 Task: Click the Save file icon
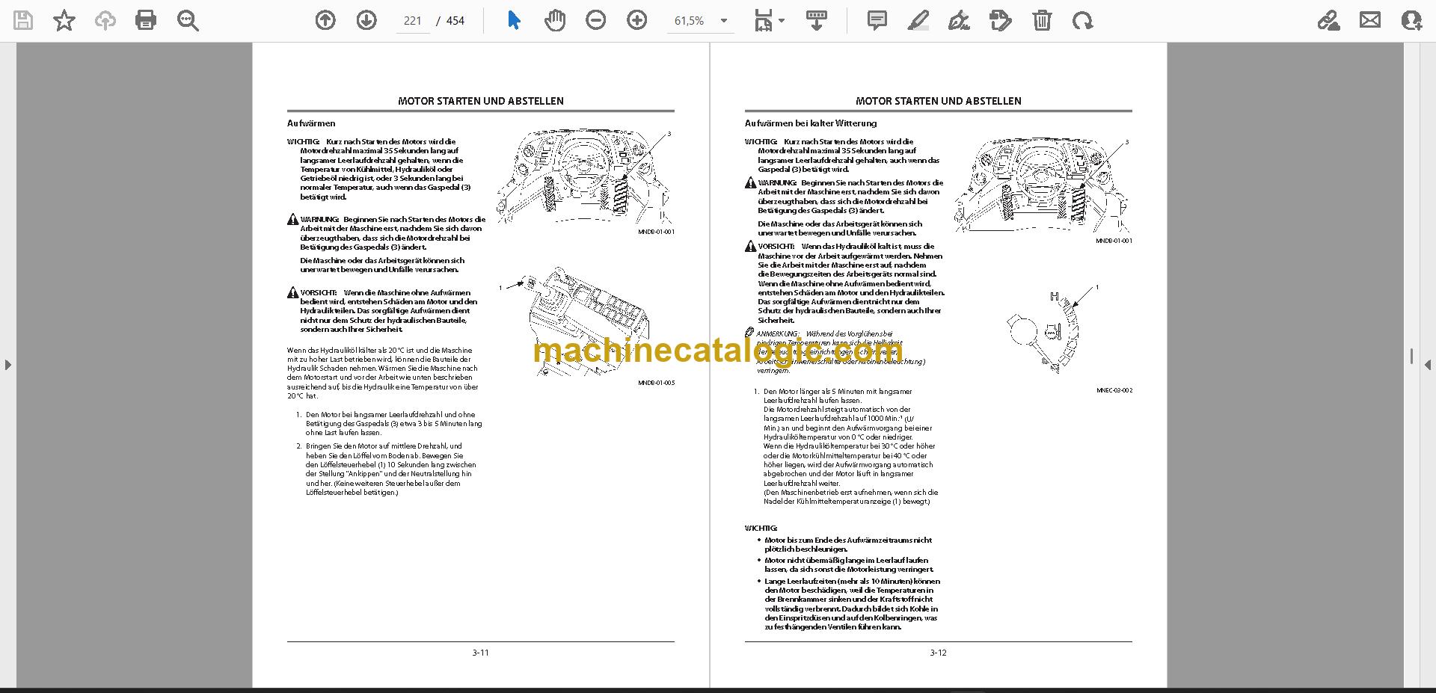23,20
